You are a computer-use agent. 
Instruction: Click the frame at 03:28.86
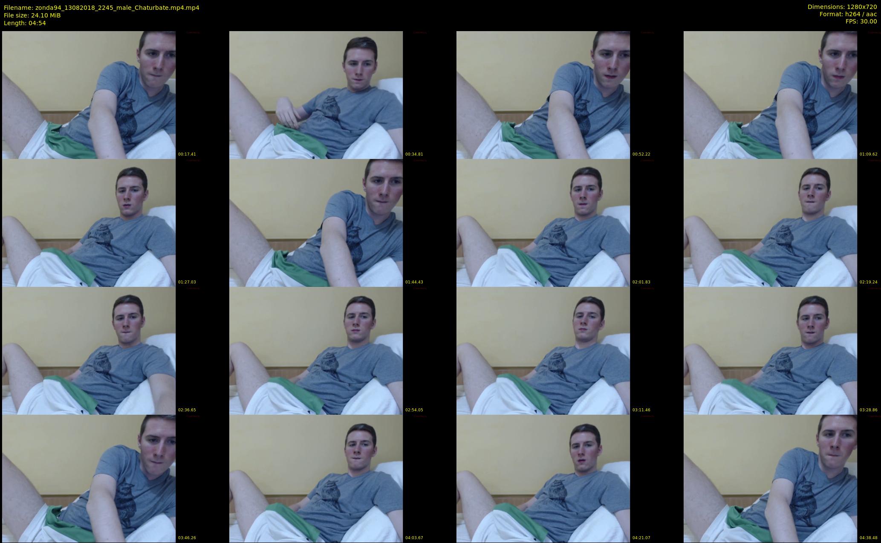tap(770, 350)
